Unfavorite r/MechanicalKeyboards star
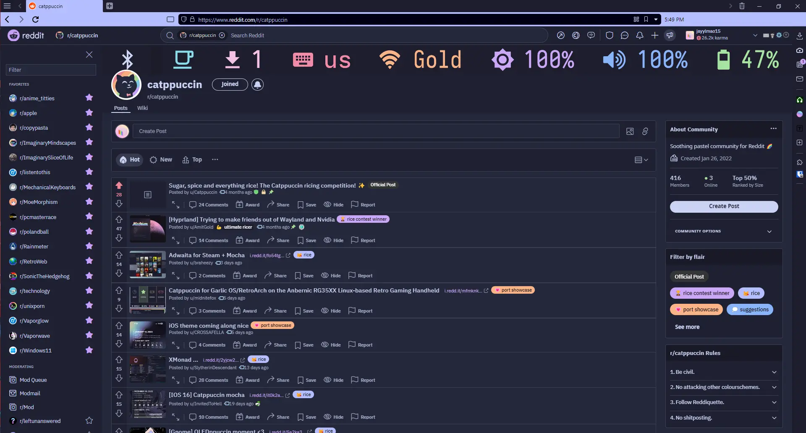Screen dimensions: 806x433 (x=89, y=187)
